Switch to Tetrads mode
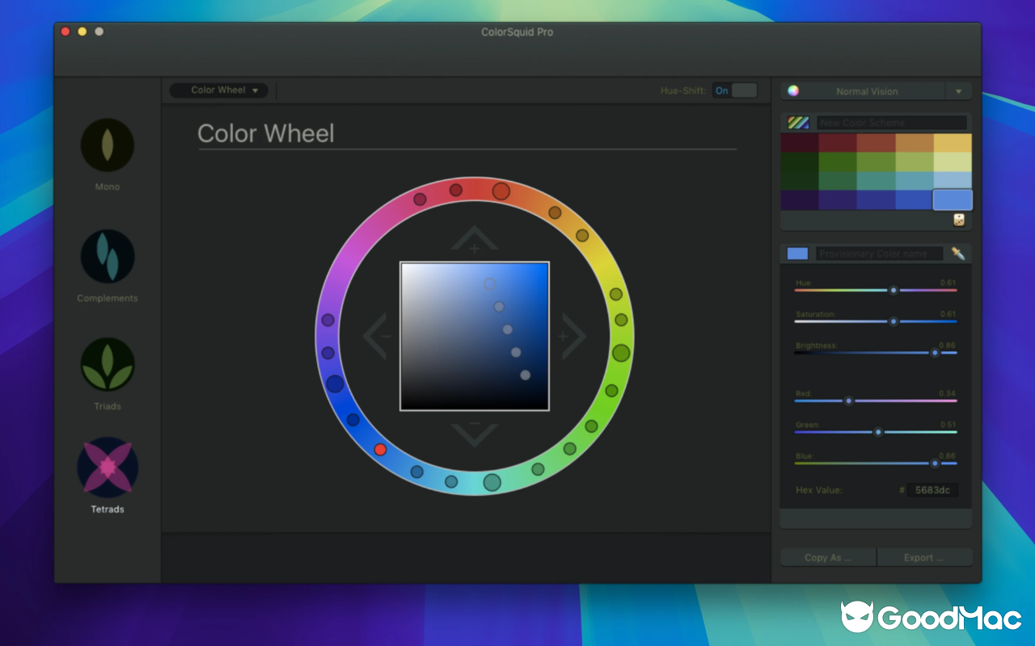 click(107, 468)
